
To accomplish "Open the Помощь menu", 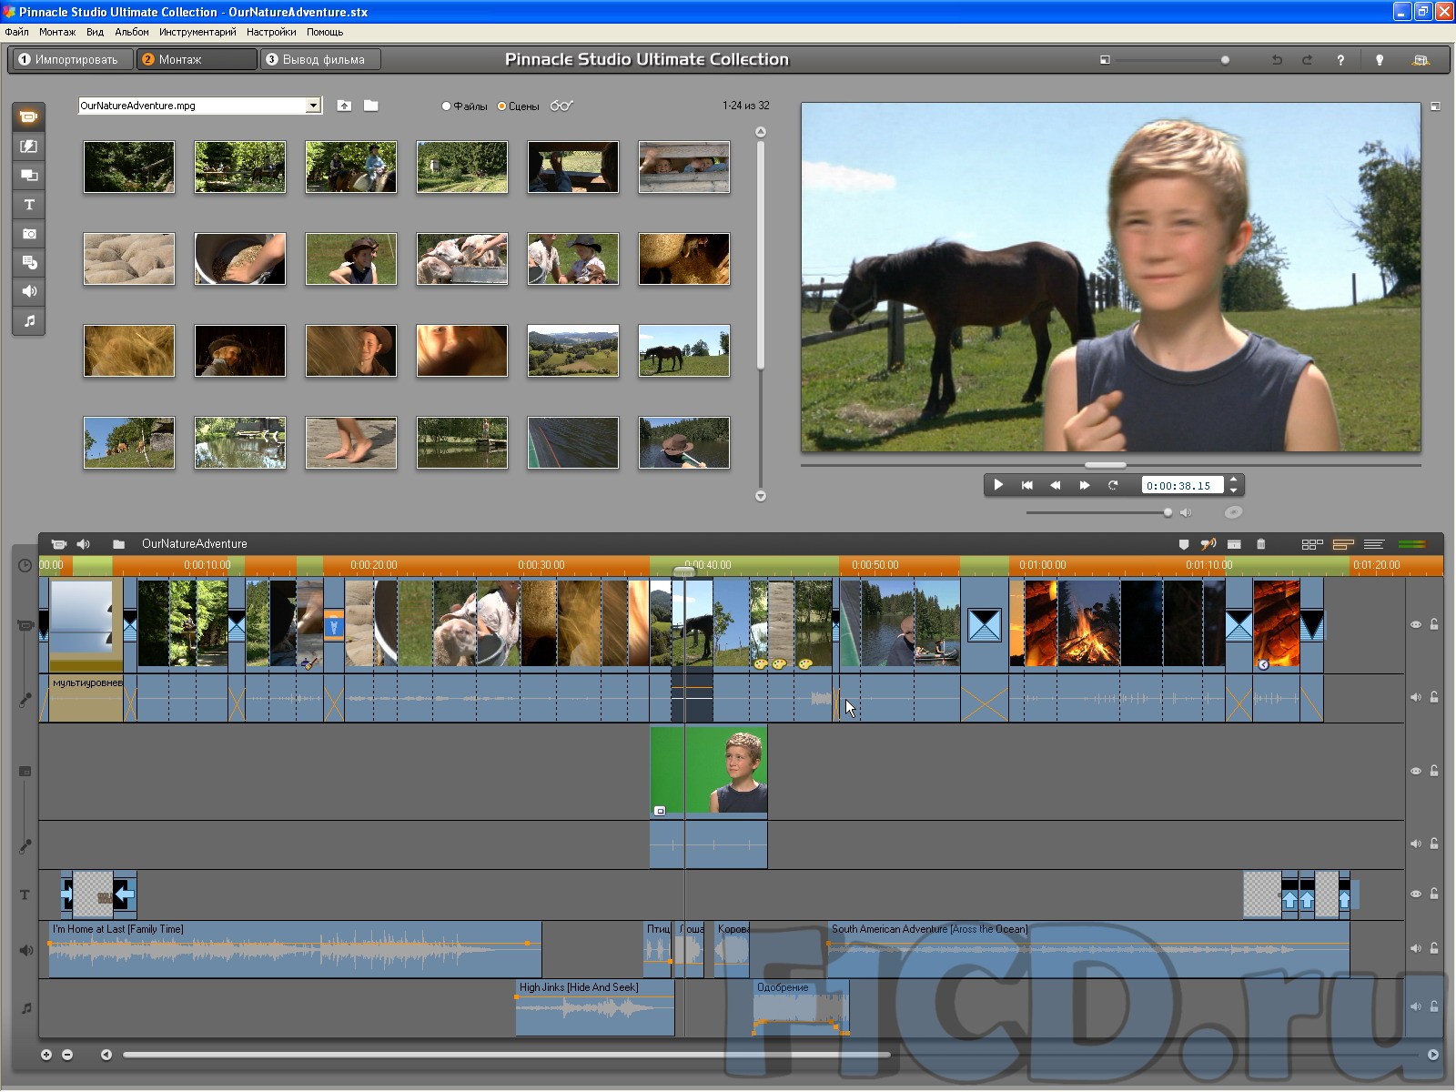I will (x=325, y=32).
